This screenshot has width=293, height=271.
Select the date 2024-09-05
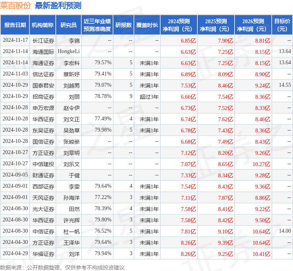pyautogui.click(x=15, y=175)
